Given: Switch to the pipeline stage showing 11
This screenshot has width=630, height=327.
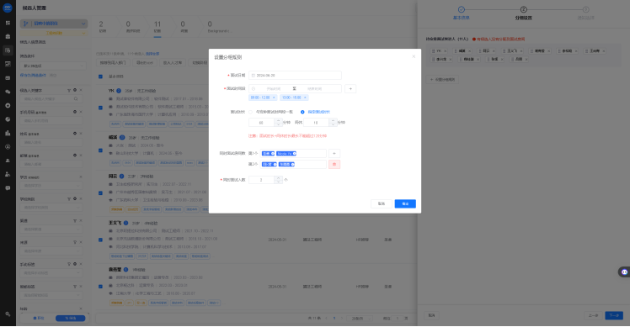Looking at the screenshot, I should [x=157, y=27].
